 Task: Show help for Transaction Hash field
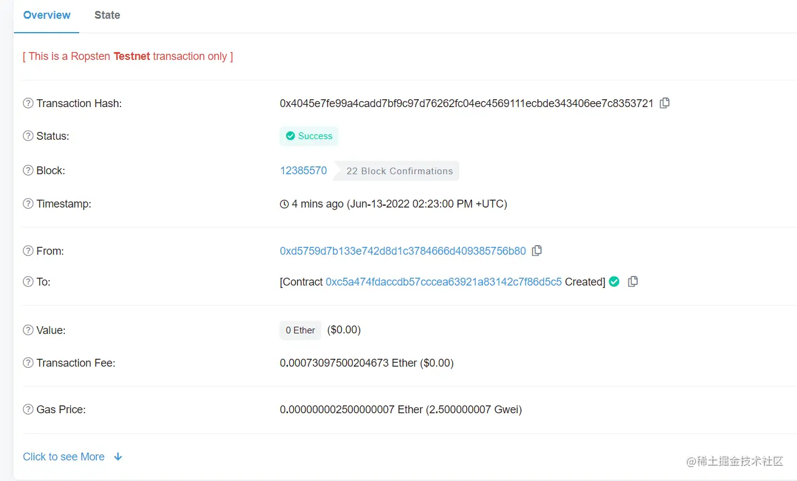28,103
